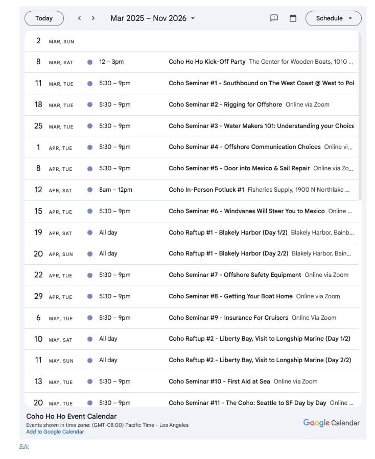The width and height of the screenshot is (375, 459).
Task: Click the feedback exclamation icon
Action: pyautogui.click(x=274, y=18)
